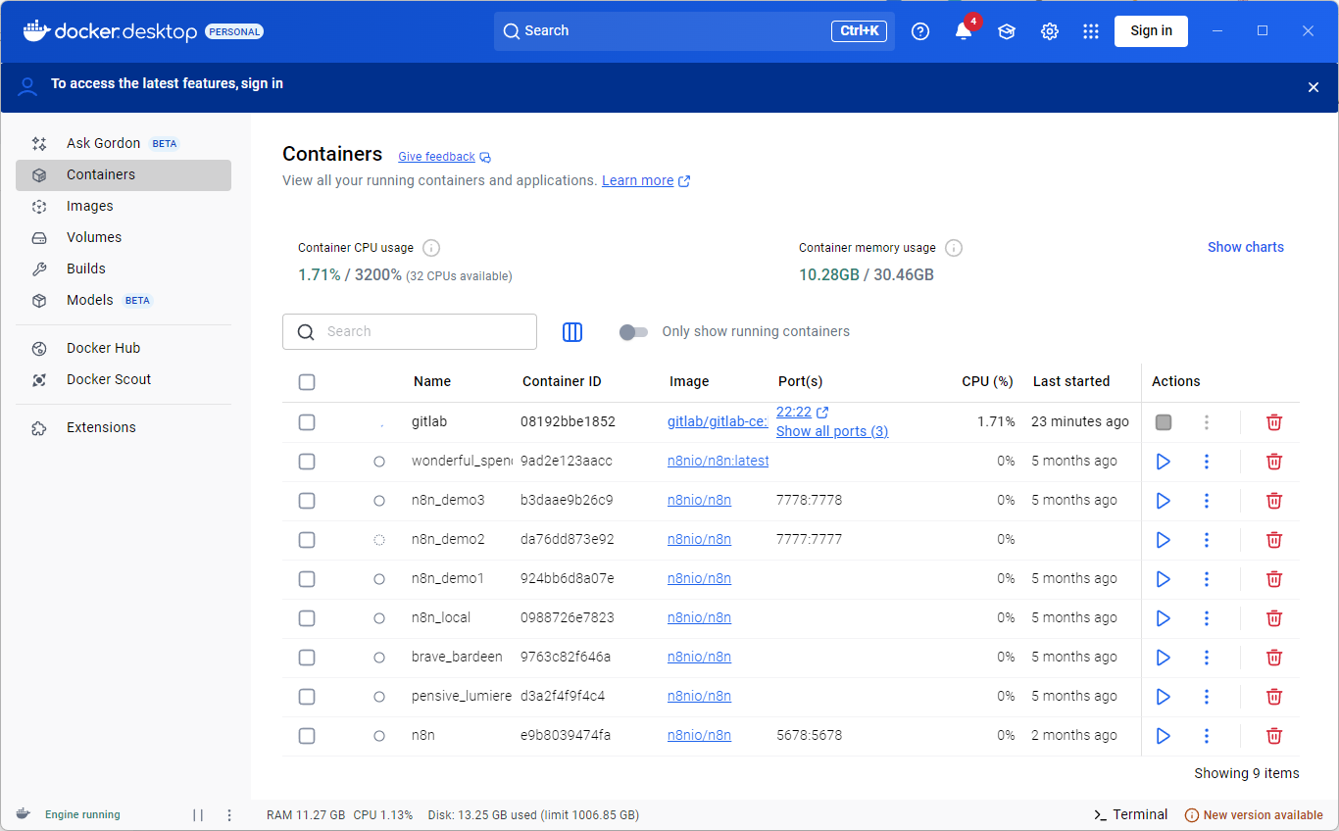Viewport: 1339px width, 831px height.
Task: Expand gitlab Show all ports (3)
Action: pos(832,432)
